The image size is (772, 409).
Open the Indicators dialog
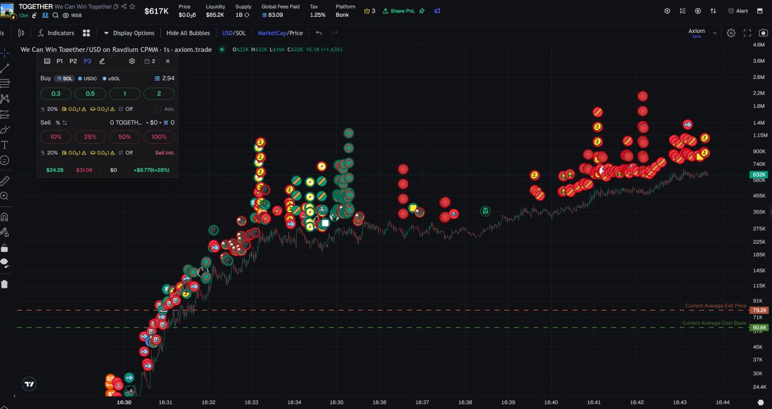pos(55,33)
